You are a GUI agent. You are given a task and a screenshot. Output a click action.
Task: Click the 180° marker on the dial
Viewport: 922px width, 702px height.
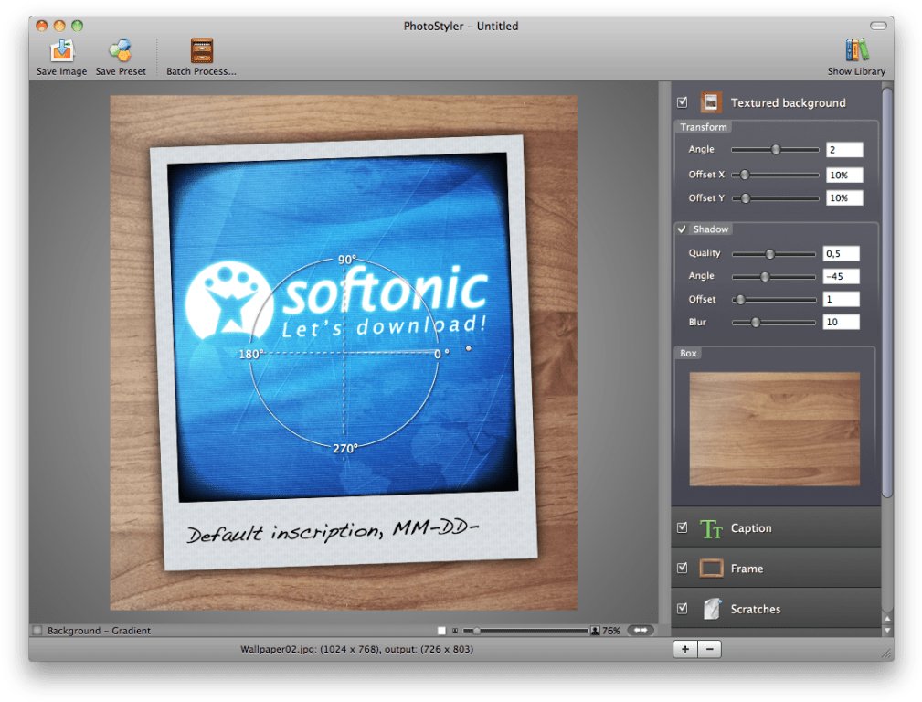point(251,355)
